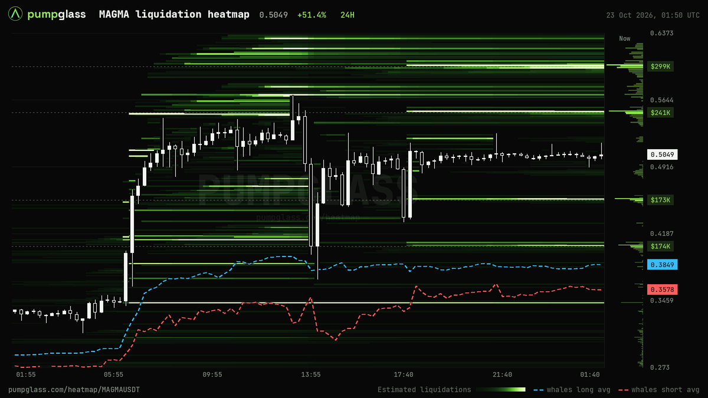Open the pumpglass.com/heatmap/MAGMAUSDT link
Image resolution: width=708 pixels, height=398 pixels.
click(74, 390)
